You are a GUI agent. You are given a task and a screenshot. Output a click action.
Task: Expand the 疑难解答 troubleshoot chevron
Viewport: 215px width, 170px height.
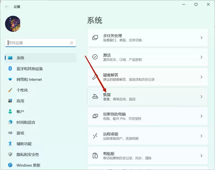point(201,77)
